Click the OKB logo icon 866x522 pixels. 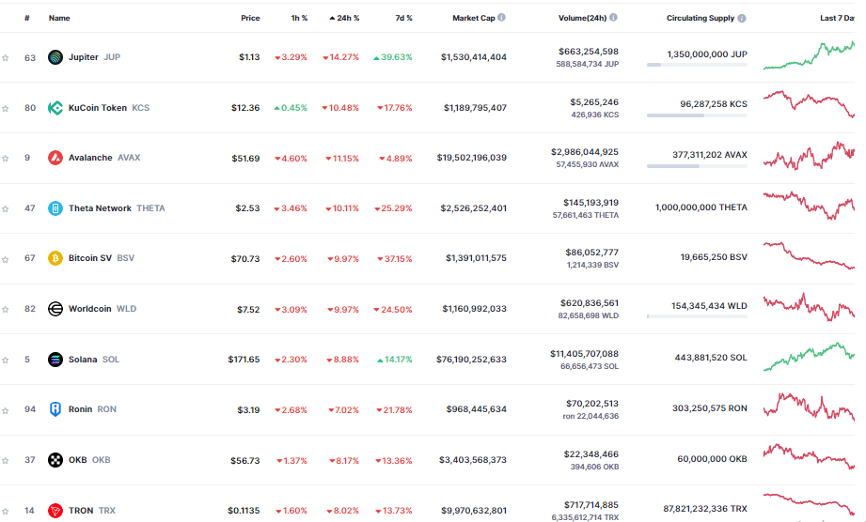55,460
